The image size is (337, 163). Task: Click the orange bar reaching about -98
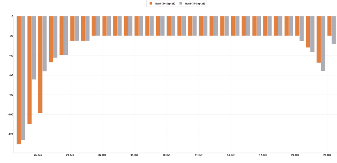point(40,64)
